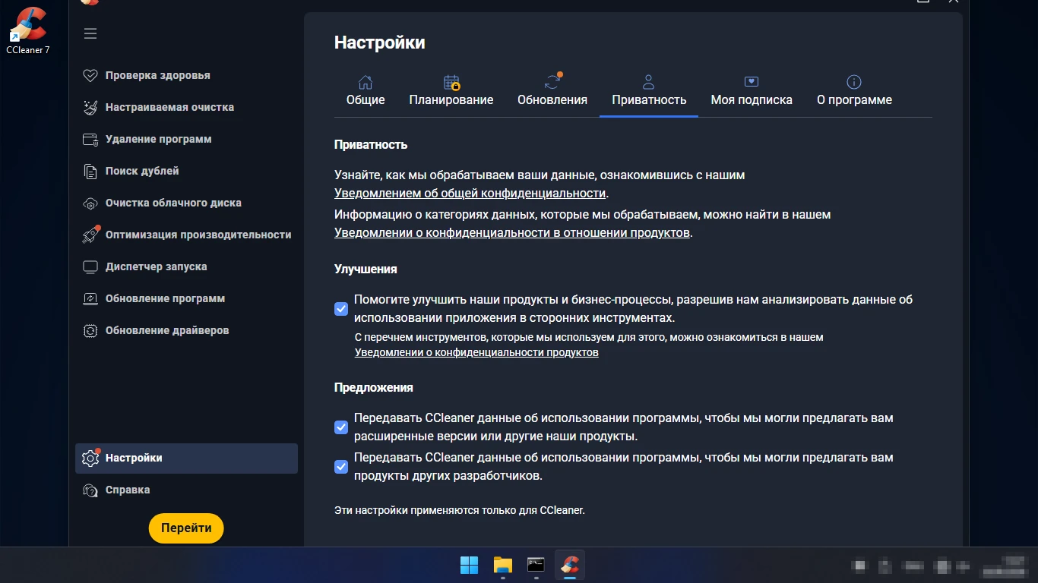Click the refresh arrows icon above Обновления
The width and height of the screenshot is (1038, 583).
[x=552, y=82]
